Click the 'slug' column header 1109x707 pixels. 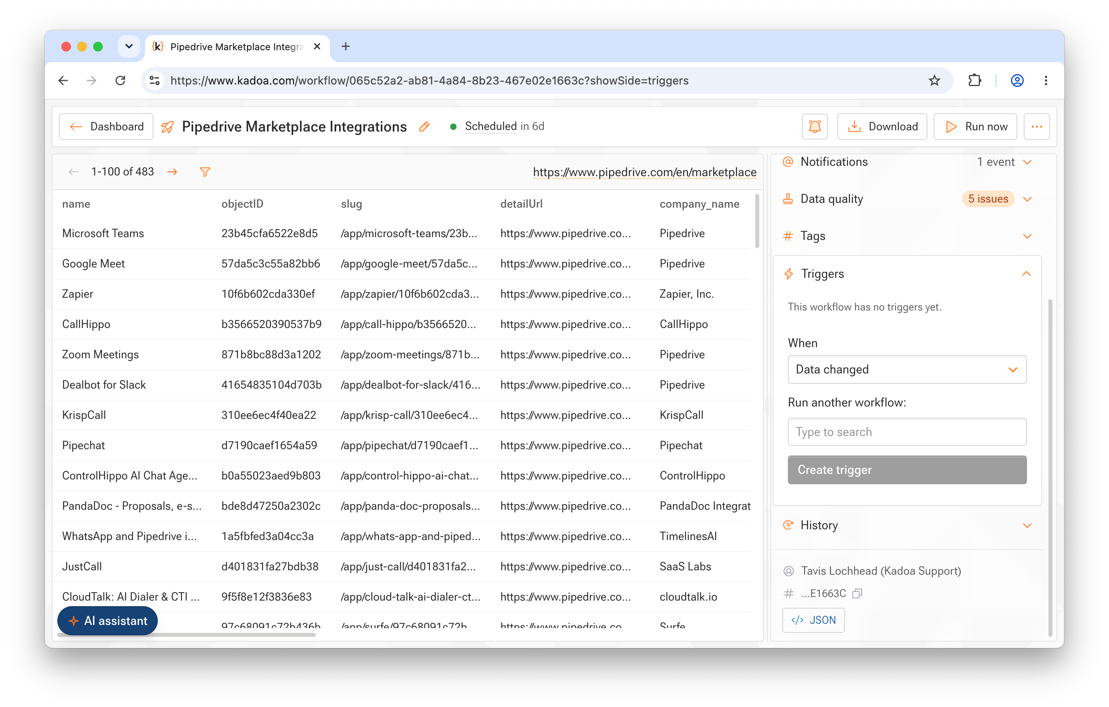(x=351, y=204)
